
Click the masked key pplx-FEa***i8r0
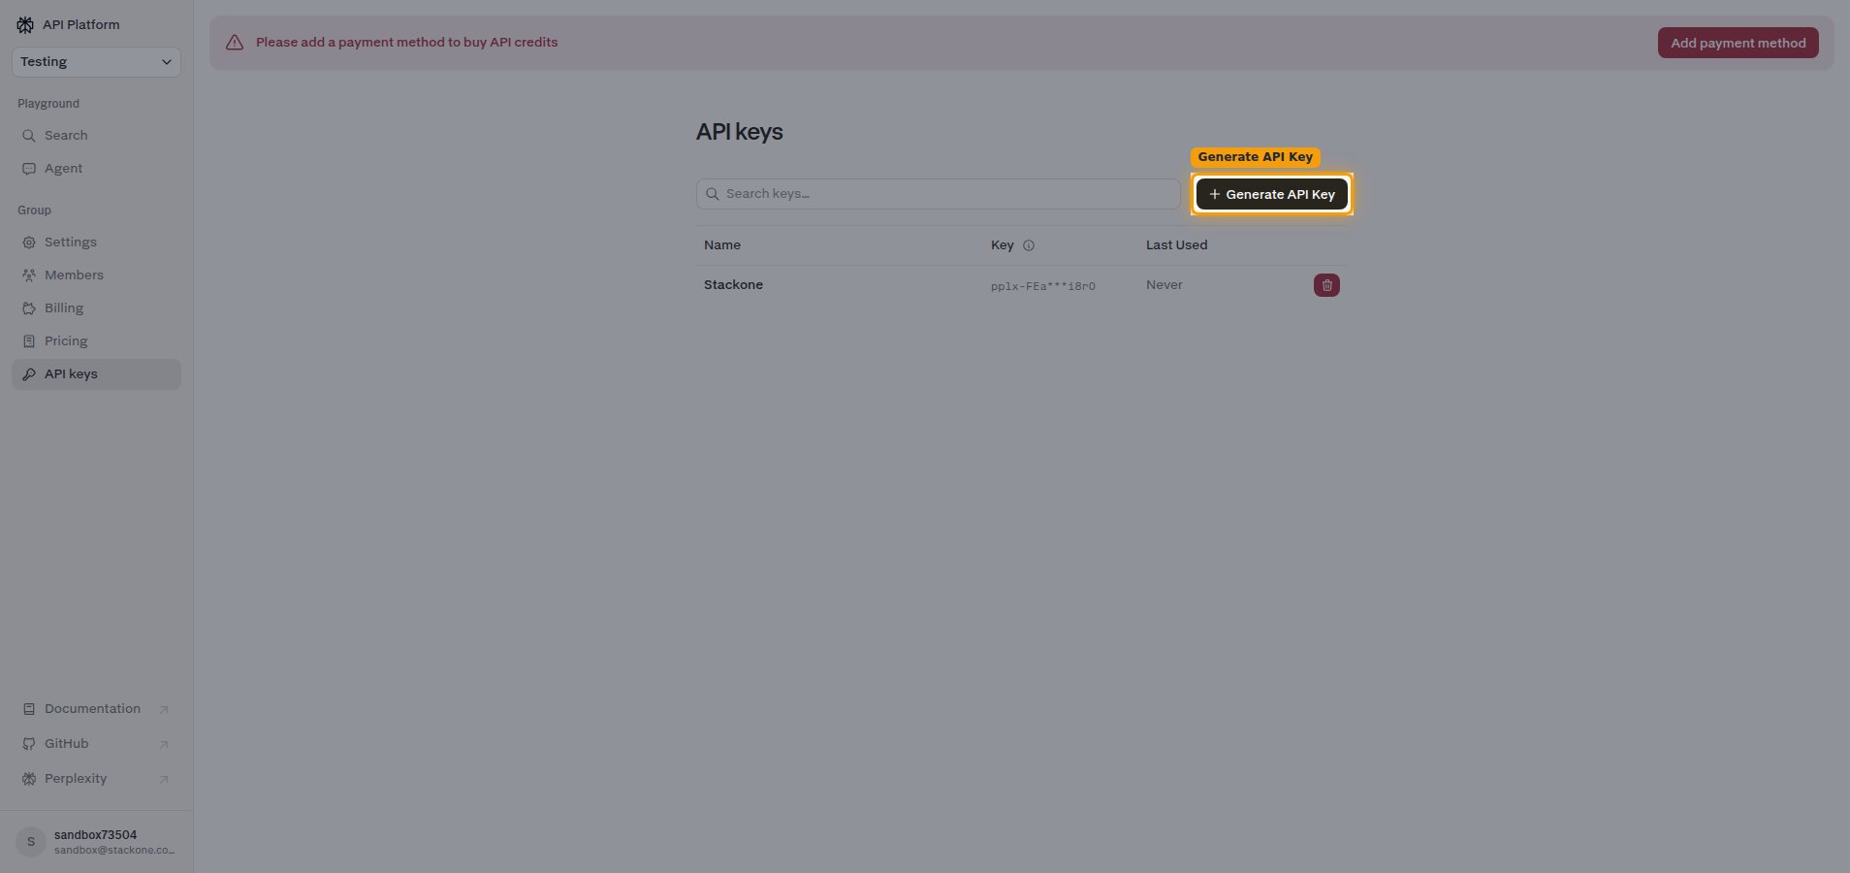coord(1042,286)
